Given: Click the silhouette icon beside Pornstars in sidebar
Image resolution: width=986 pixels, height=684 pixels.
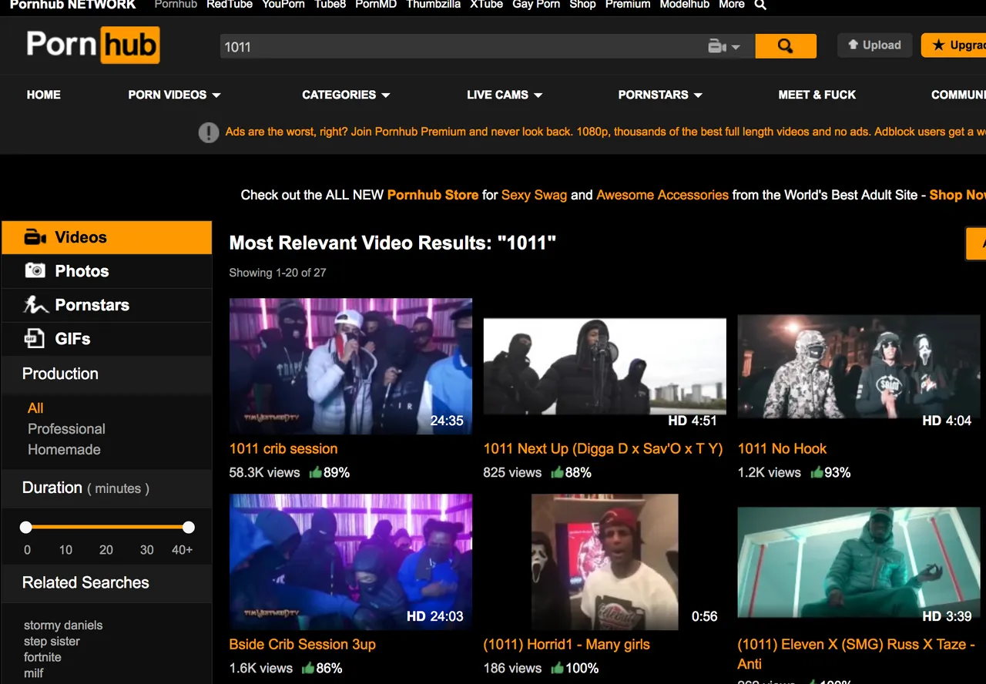Looking at the screenshot, I should 35,305.
